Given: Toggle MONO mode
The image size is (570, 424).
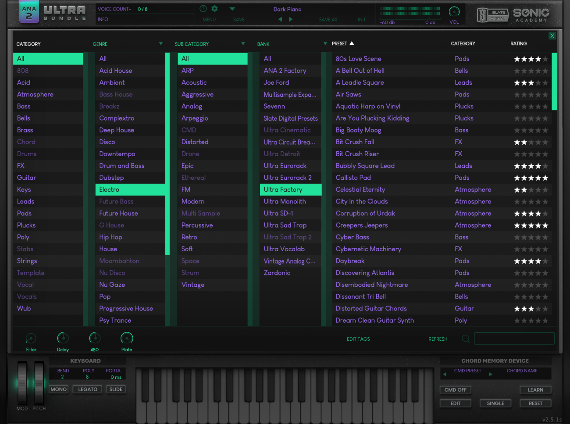Looking at the screenshot, I should [x=59, y=389].
